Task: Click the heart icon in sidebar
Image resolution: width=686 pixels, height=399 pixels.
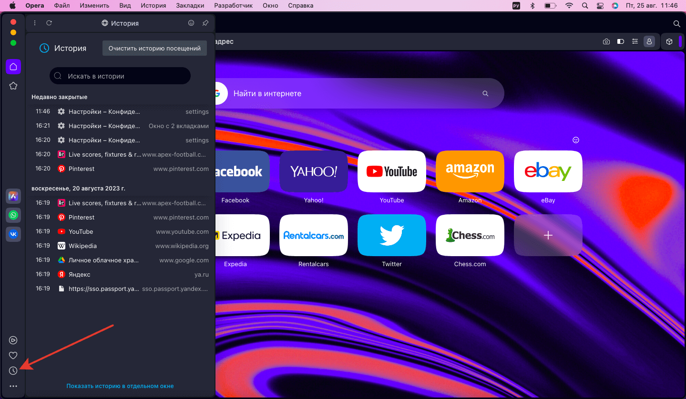Action: click(x=13, y=355)
